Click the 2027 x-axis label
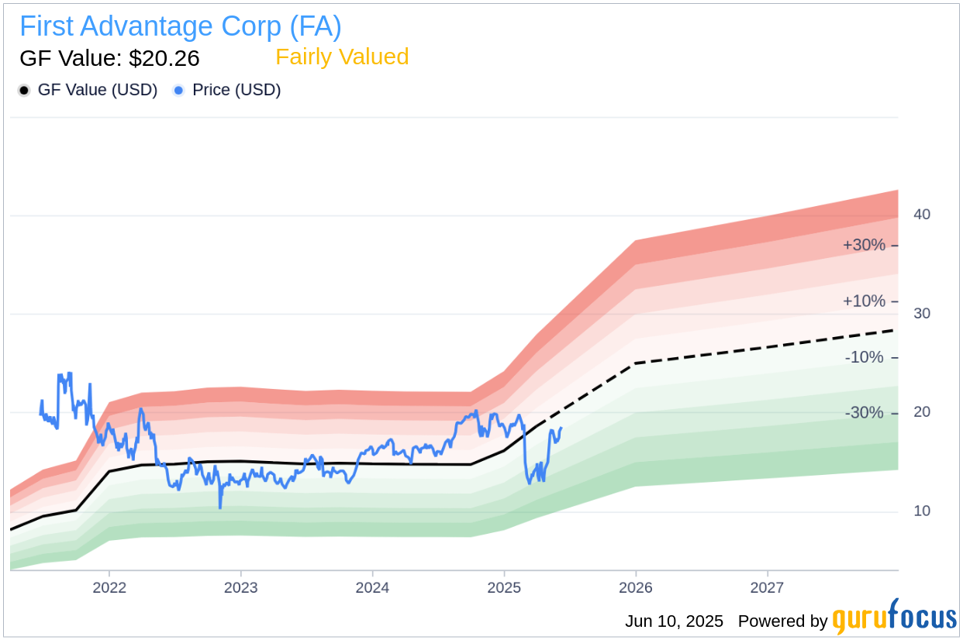This screenshot has width=963, height=640. (x=768, y=587)
